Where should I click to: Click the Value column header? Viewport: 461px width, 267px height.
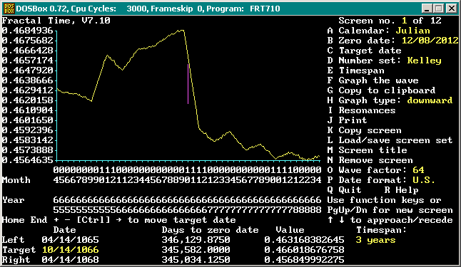(290, 230)
